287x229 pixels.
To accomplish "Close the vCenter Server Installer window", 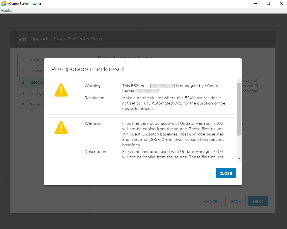I will click(x=281, y=3).
